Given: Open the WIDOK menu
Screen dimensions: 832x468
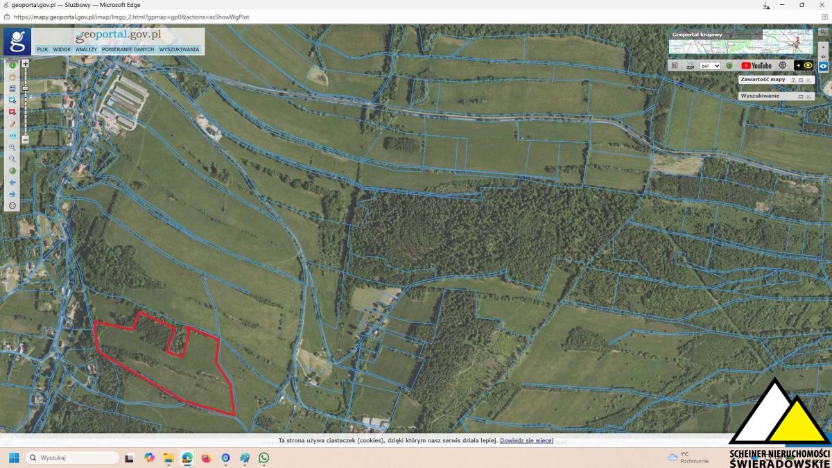Looking at the screenshot, I should pyautogui.click(x=62, y=49).
